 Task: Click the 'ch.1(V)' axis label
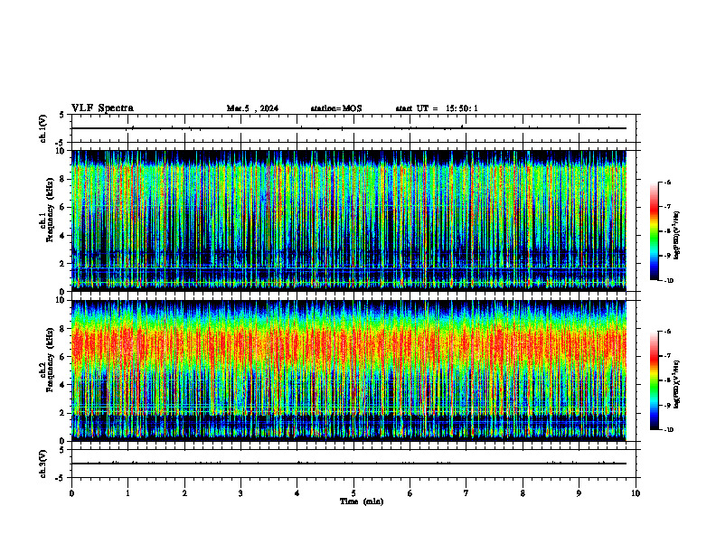point(42,128)
